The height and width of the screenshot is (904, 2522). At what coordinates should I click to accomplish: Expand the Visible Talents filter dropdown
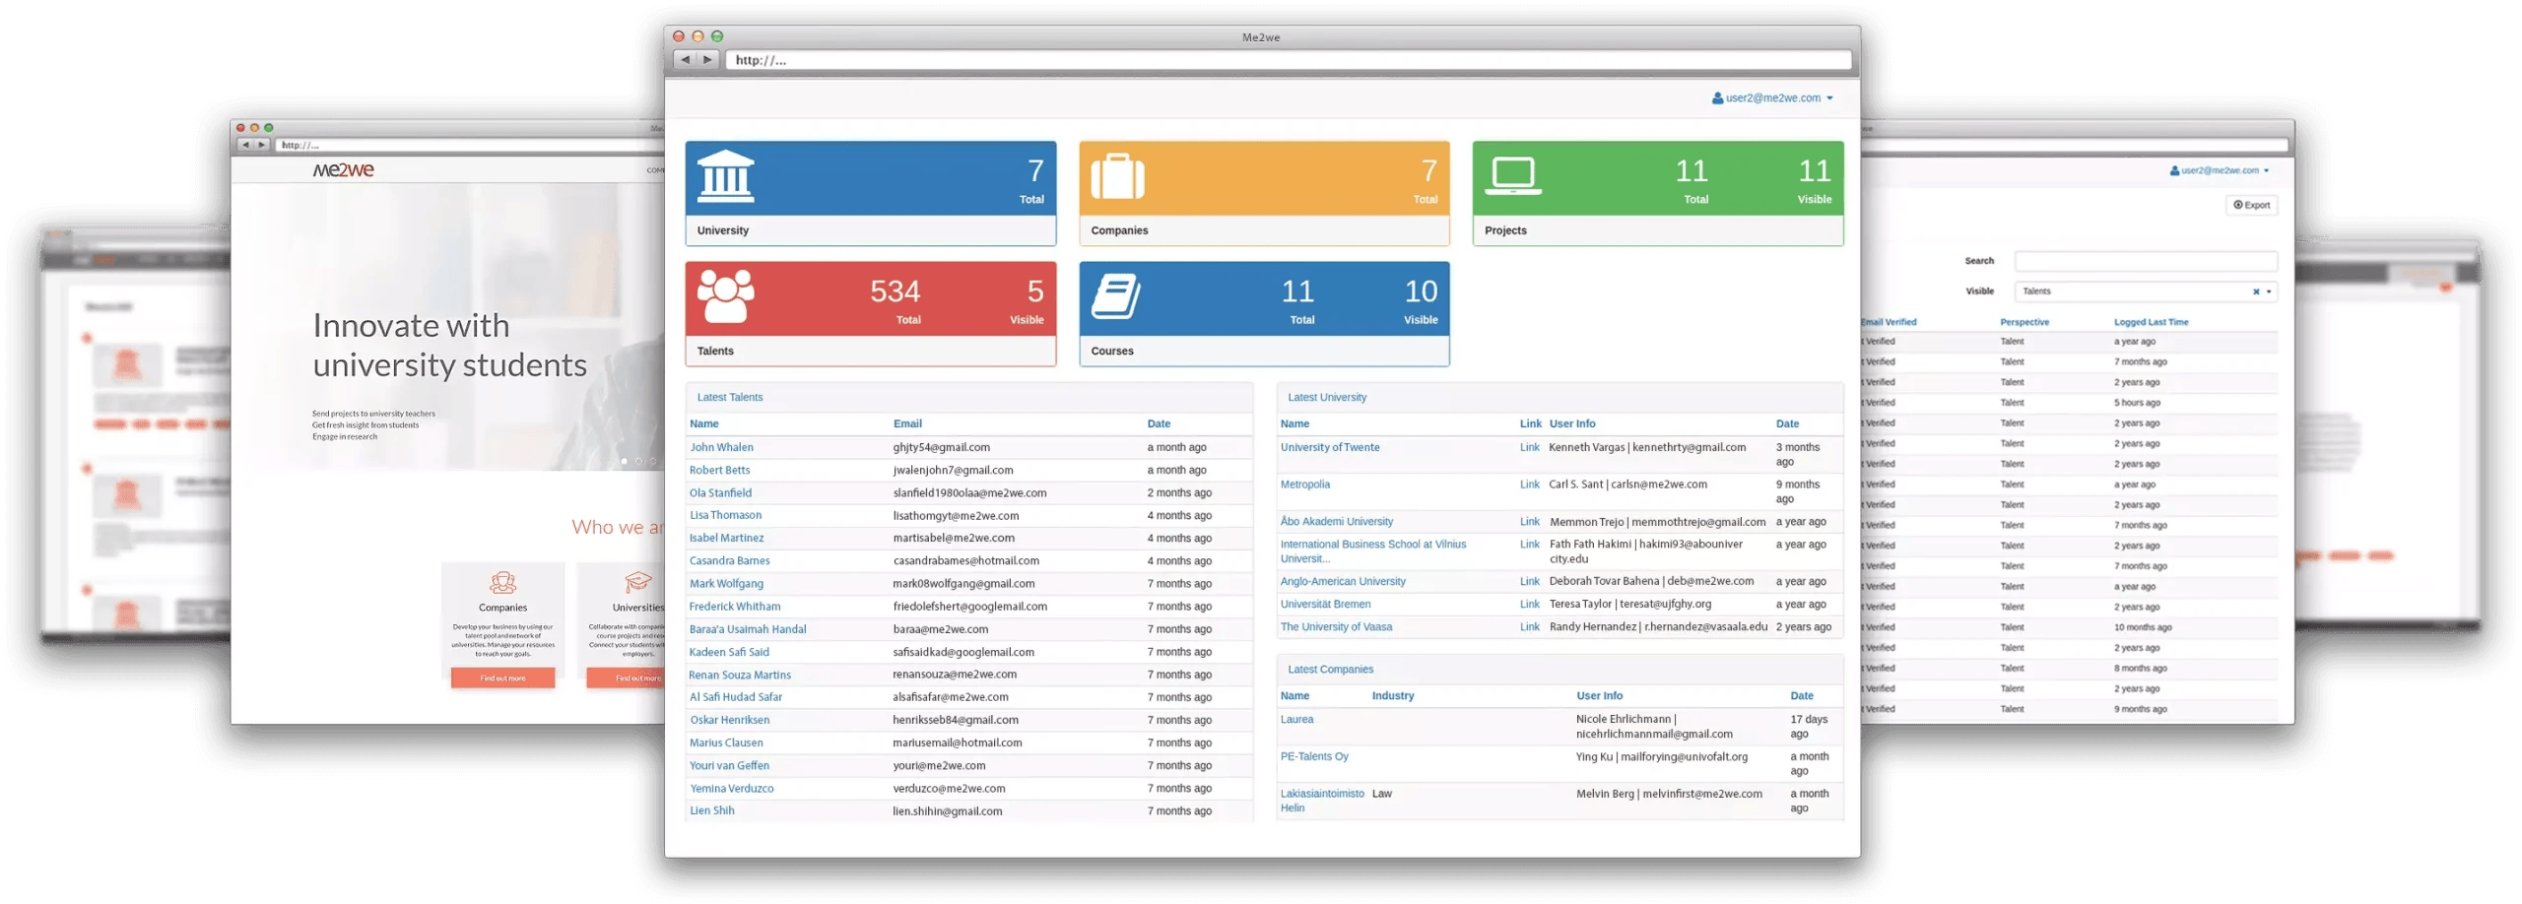tap(2269, 291)
